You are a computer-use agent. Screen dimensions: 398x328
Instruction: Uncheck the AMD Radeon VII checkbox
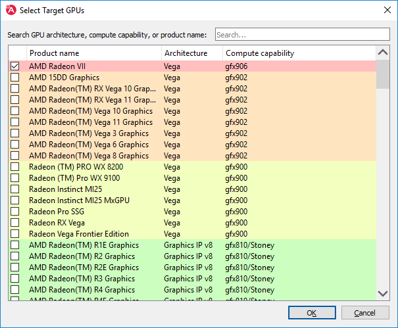pos(15,66)
